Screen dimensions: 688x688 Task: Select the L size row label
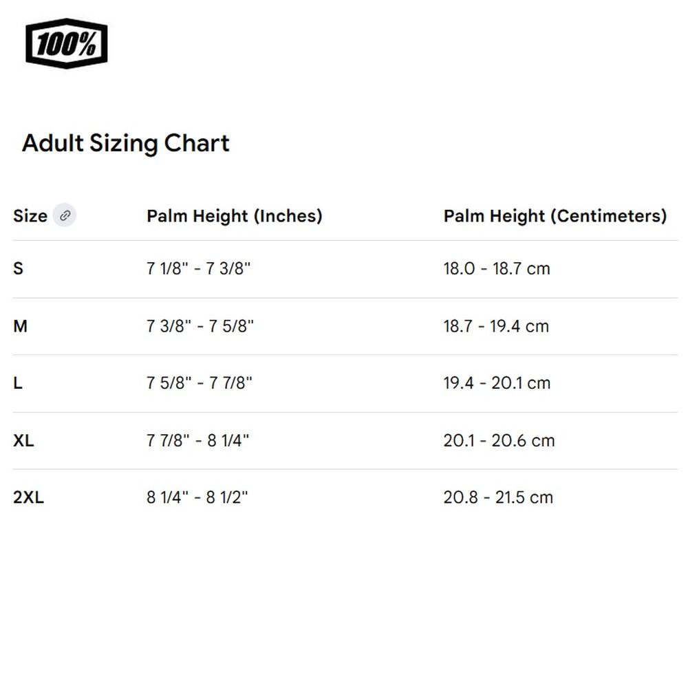click(18, 383)
